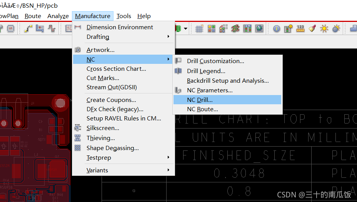Choose Backdrill Setup and Analysis
The height and width of the screenshot is (202, 357).
[227, 81]
